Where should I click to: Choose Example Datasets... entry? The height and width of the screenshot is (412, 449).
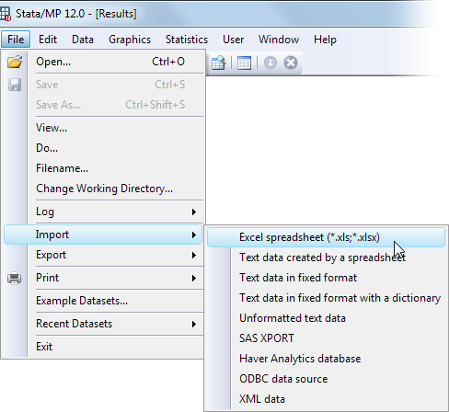[x=82, y=301]
